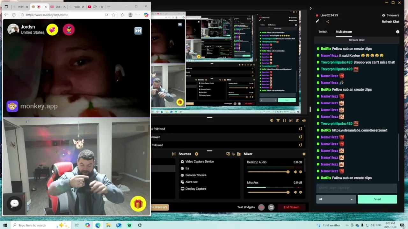
Task: Mute the Mic/Aux speaker icon
Action: tap(295, 192)
